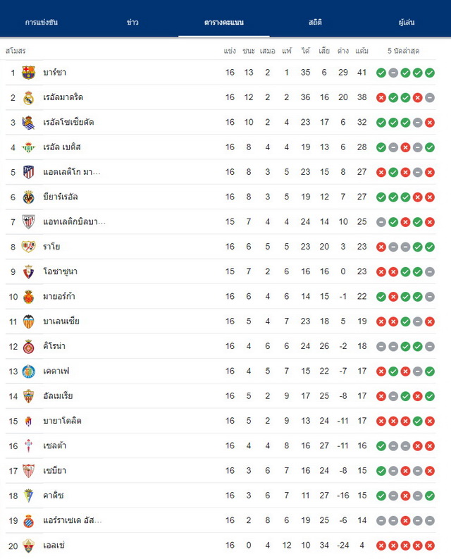
Task: Click the Real Sociedad crest icon
Action: point(28,123)
